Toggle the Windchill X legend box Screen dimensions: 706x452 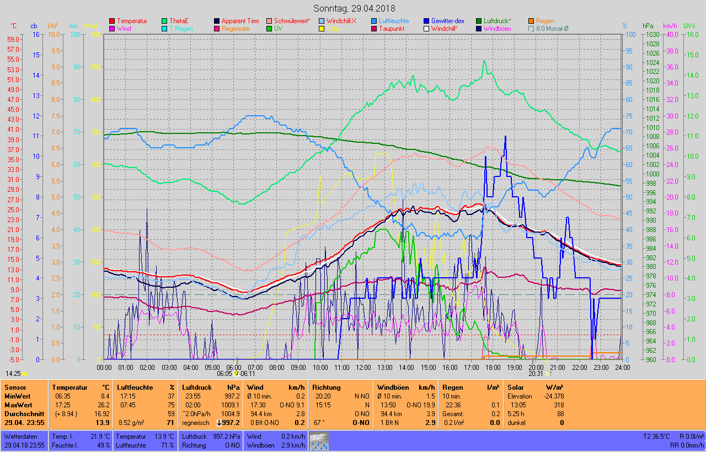[x=322, y=21]
